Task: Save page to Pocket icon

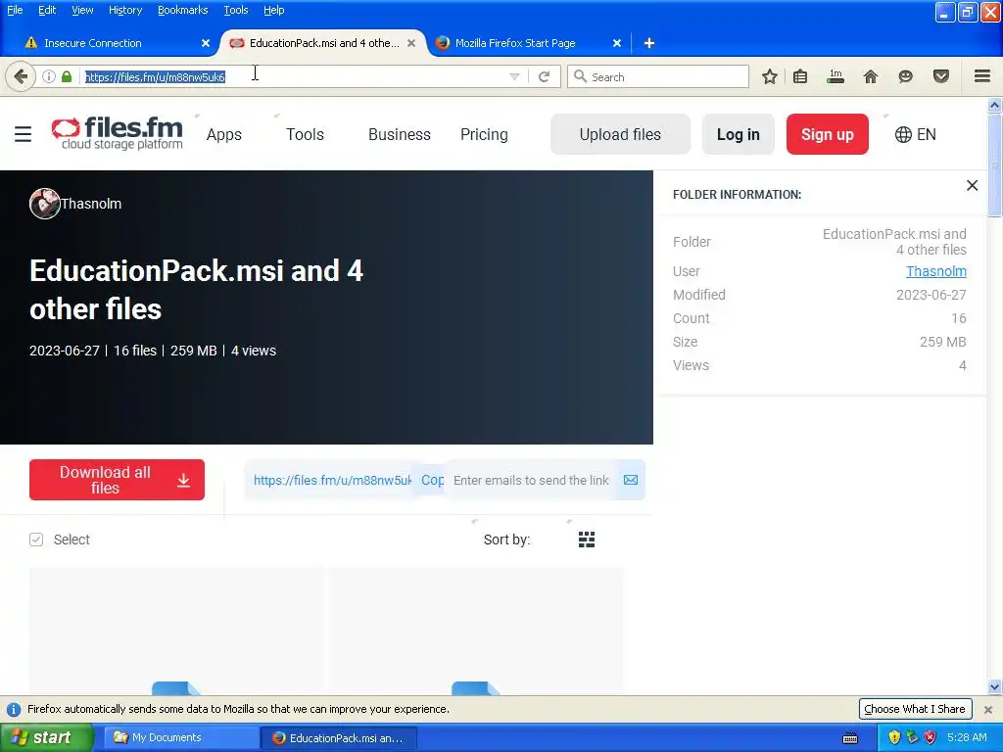Action: tap(941, 76)
